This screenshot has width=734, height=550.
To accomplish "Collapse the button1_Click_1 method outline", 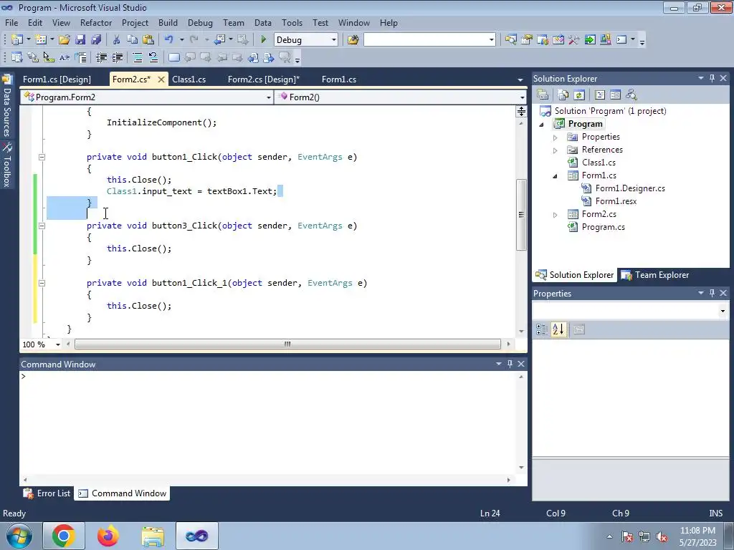I will click(x=42, y=283).
